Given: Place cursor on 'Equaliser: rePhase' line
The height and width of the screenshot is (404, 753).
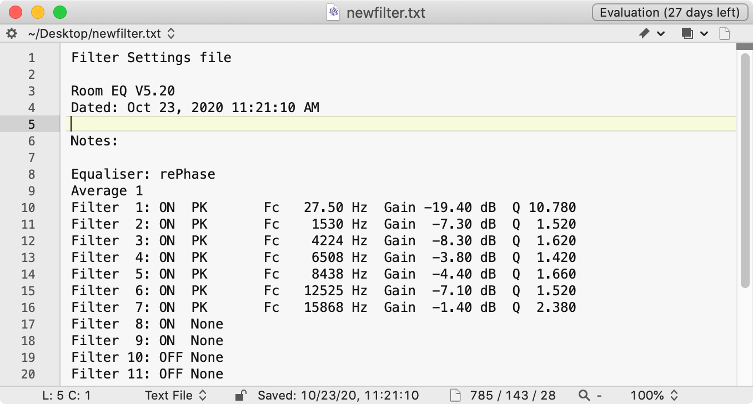Looking at the screenshot, I should [143, 174].
